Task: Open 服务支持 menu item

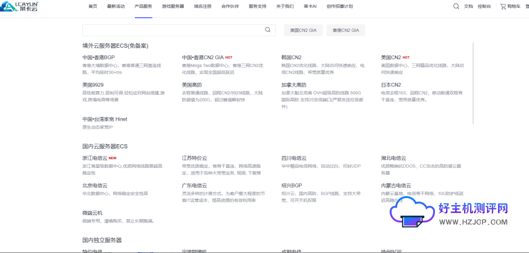Action: (257, 6)
